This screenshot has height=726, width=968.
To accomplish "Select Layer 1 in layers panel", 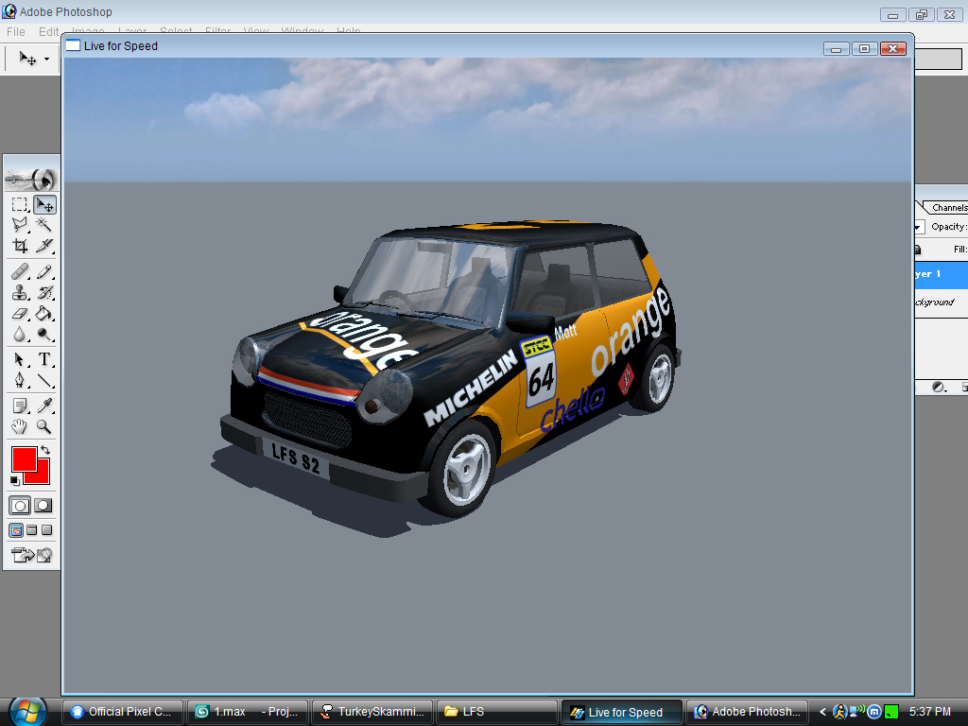I will [x=941, y=274].
